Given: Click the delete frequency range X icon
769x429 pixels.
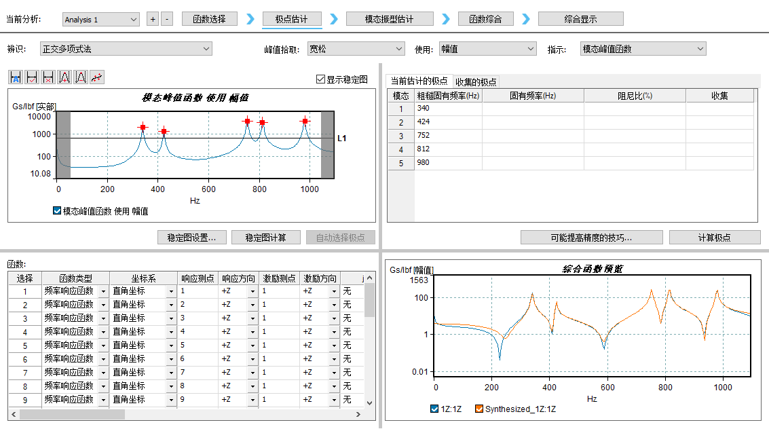Looking at the screenshot, I should tap(48, 77).
